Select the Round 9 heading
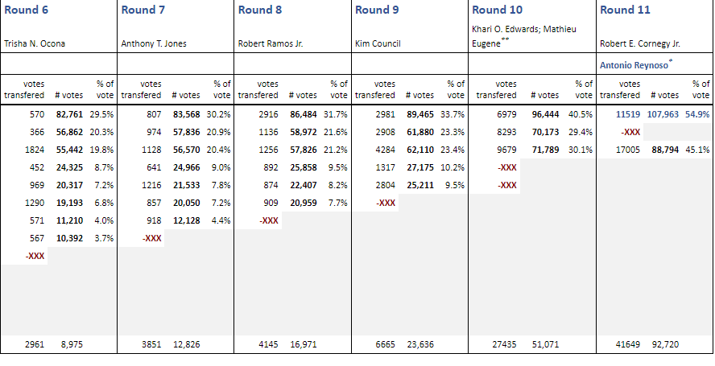The width and height of the screenshot is (715, 366). point(377,10)
